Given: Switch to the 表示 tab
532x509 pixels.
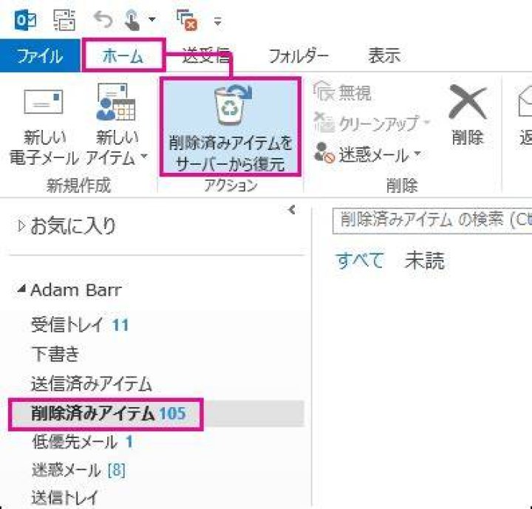Looking at the screenshot, I should (385, 55).
